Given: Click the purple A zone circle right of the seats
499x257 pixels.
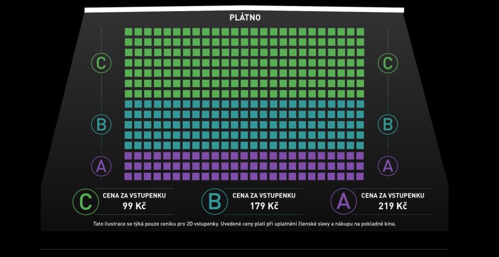Looking at the screenshot, I should pos(388,166).
